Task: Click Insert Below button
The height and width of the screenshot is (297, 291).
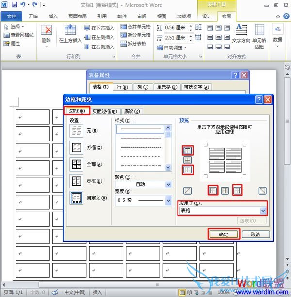Action: point(99,28)
